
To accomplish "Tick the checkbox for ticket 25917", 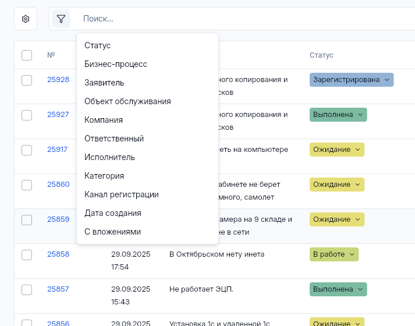I will 27,150.
